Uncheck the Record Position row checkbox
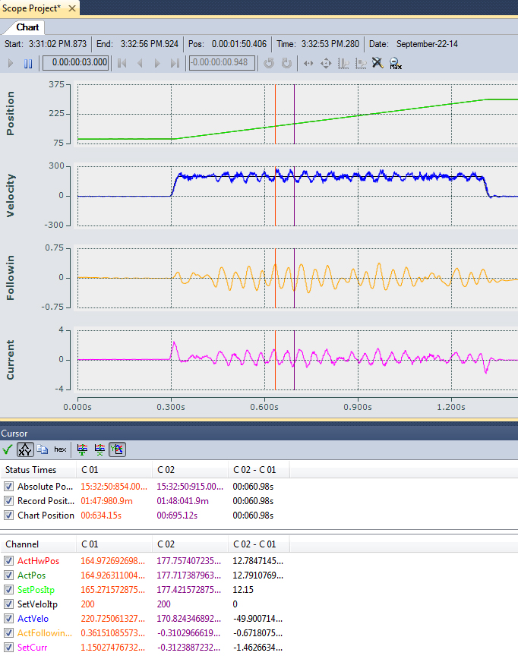The image size is (518, 659). click(x=8, y=501)
